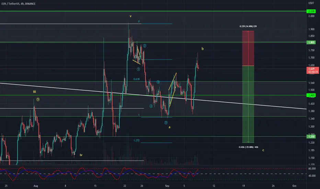
Task: Click the 0.239 (14.49%) stop label
Action: [x=248, y=26]
